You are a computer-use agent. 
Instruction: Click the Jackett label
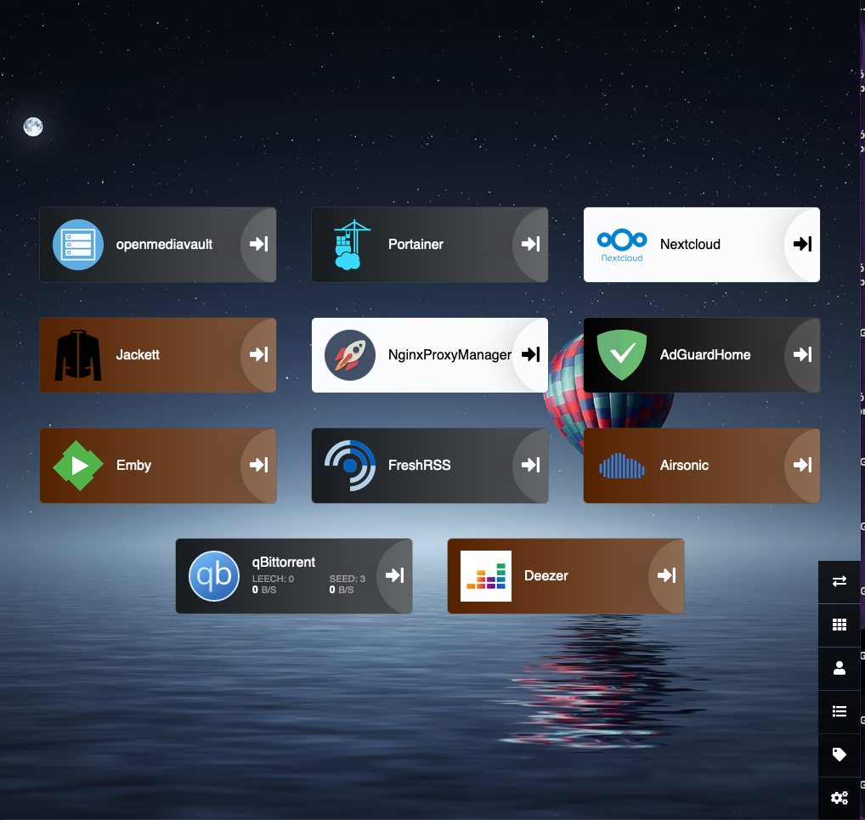[138, 355]
